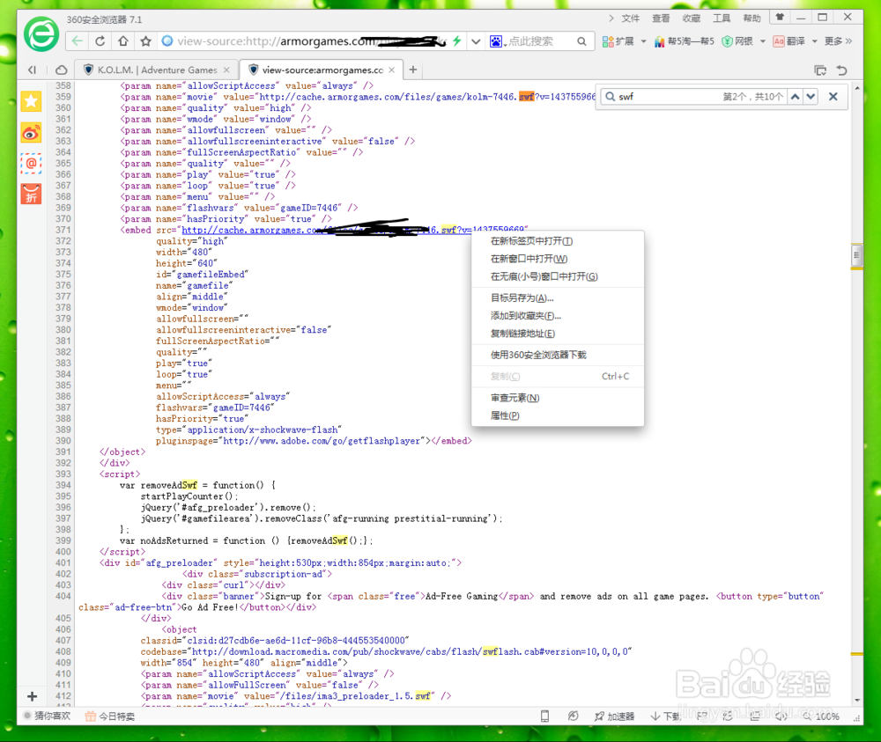Viewport: 881px width, 742px height.
Task: Expand the dropdown arrow beside 网银
Action: click(762, 41)
